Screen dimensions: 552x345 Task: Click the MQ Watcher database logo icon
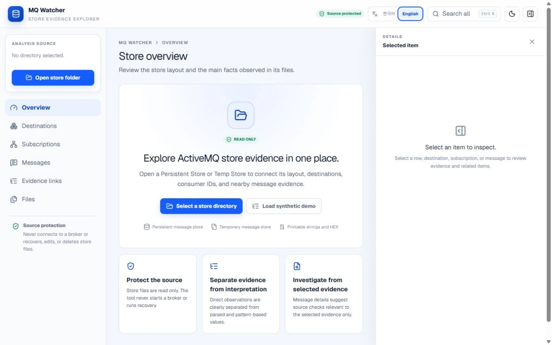point(16,14)
